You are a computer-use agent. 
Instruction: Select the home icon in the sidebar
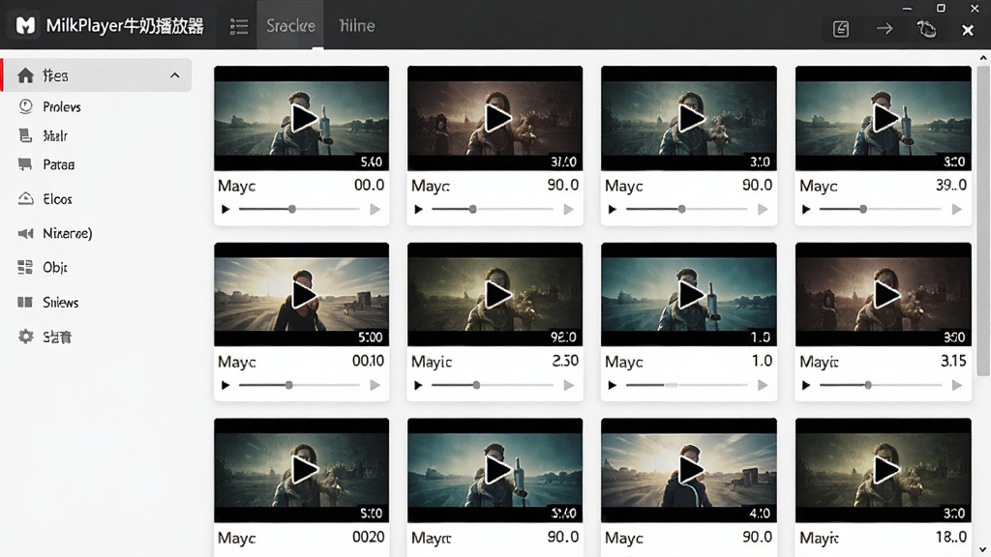[25, 75]
